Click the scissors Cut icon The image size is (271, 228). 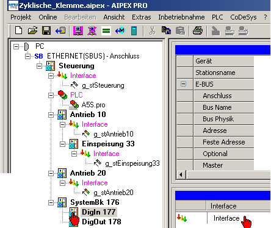152,30
